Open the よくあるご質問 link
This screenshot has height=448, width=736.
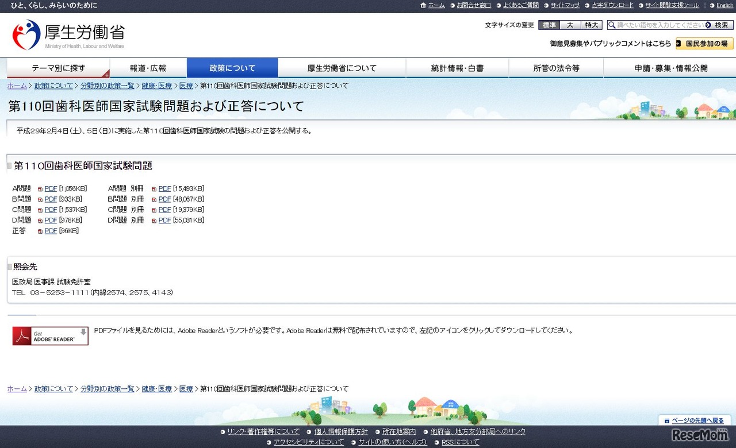click(x=520, y=5)
